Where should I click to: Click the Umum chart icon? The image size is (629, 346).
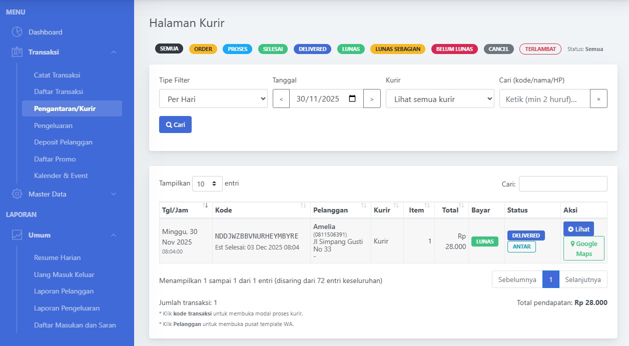coord(17,235)
